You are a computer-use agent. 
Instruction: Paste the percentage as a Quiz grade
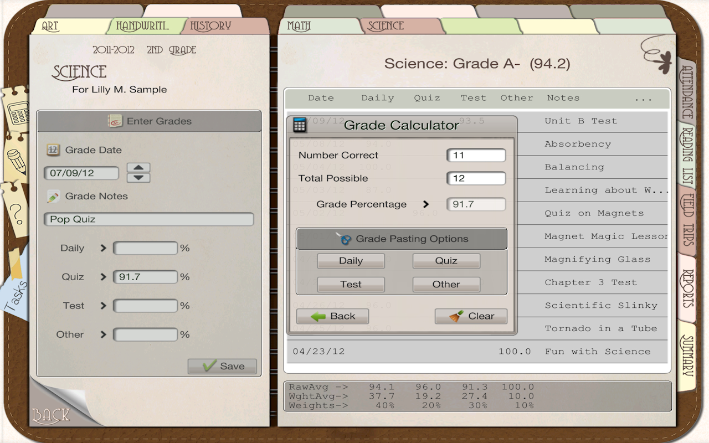(446, 261)
